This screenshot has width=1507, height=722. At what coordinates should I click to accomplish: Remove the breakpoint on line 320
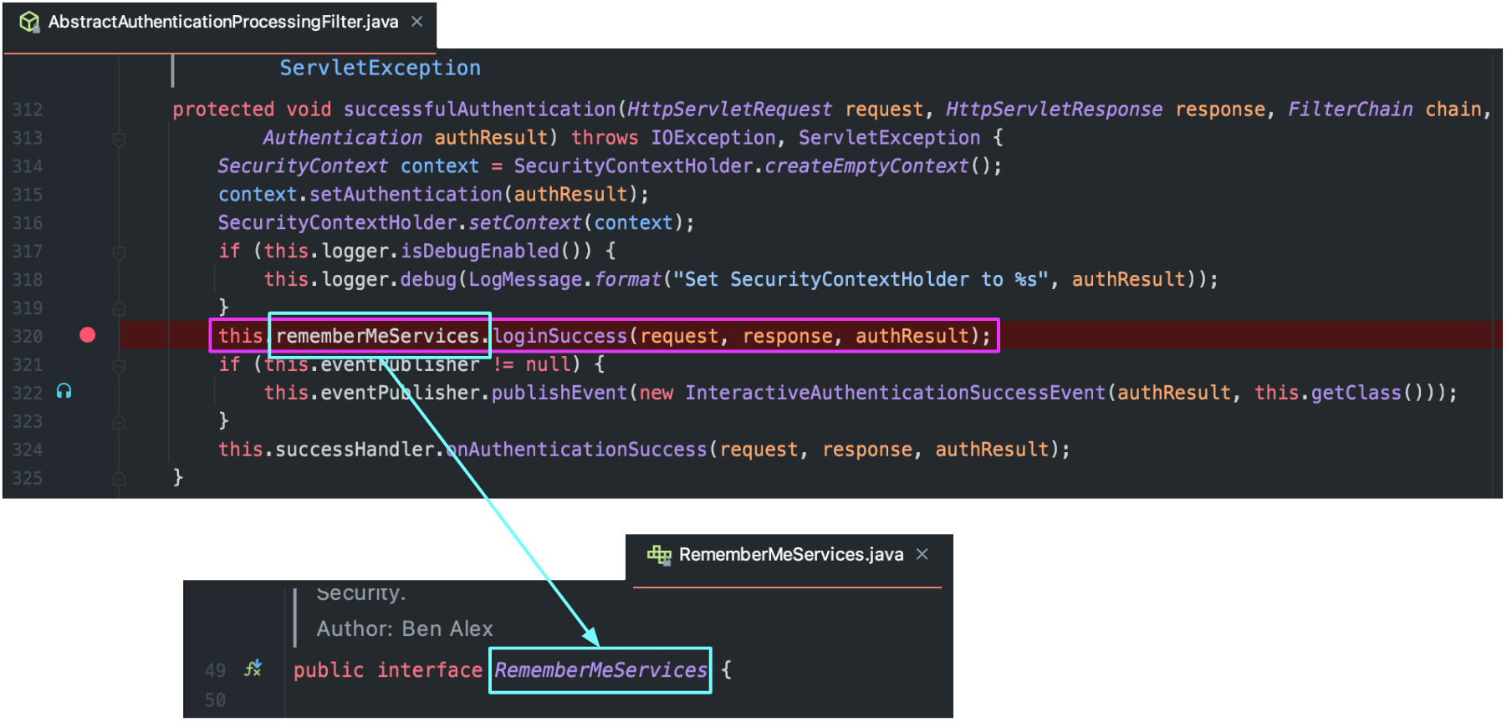click(88, 335)
